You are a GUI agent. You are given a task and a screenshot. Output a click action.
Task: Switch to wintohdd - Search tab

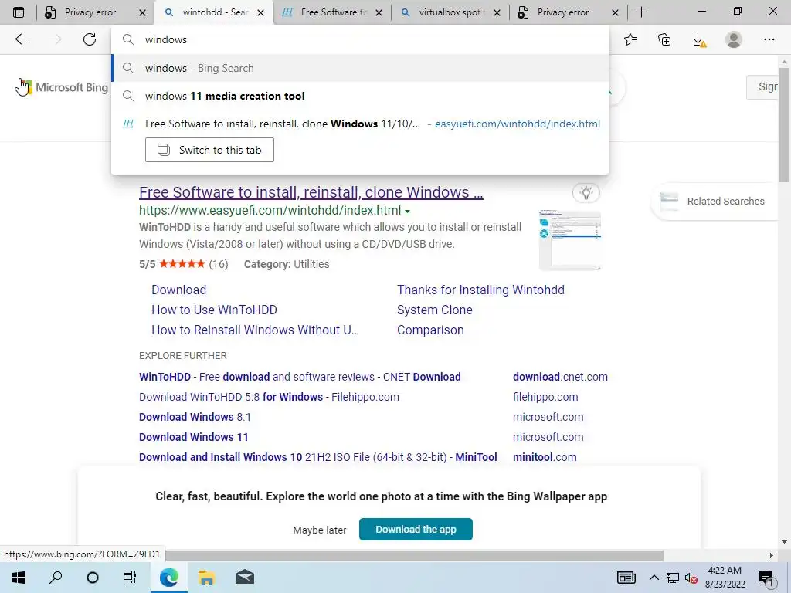(x=215, y=12)
